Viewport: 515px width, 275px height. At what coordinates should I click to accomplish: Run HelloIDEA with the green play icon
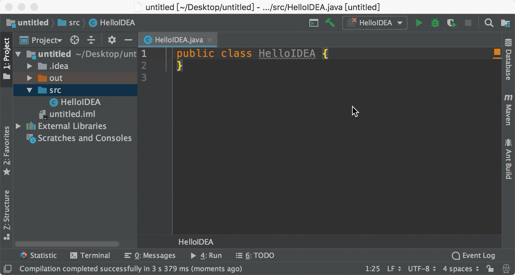[x=419, y=23]
